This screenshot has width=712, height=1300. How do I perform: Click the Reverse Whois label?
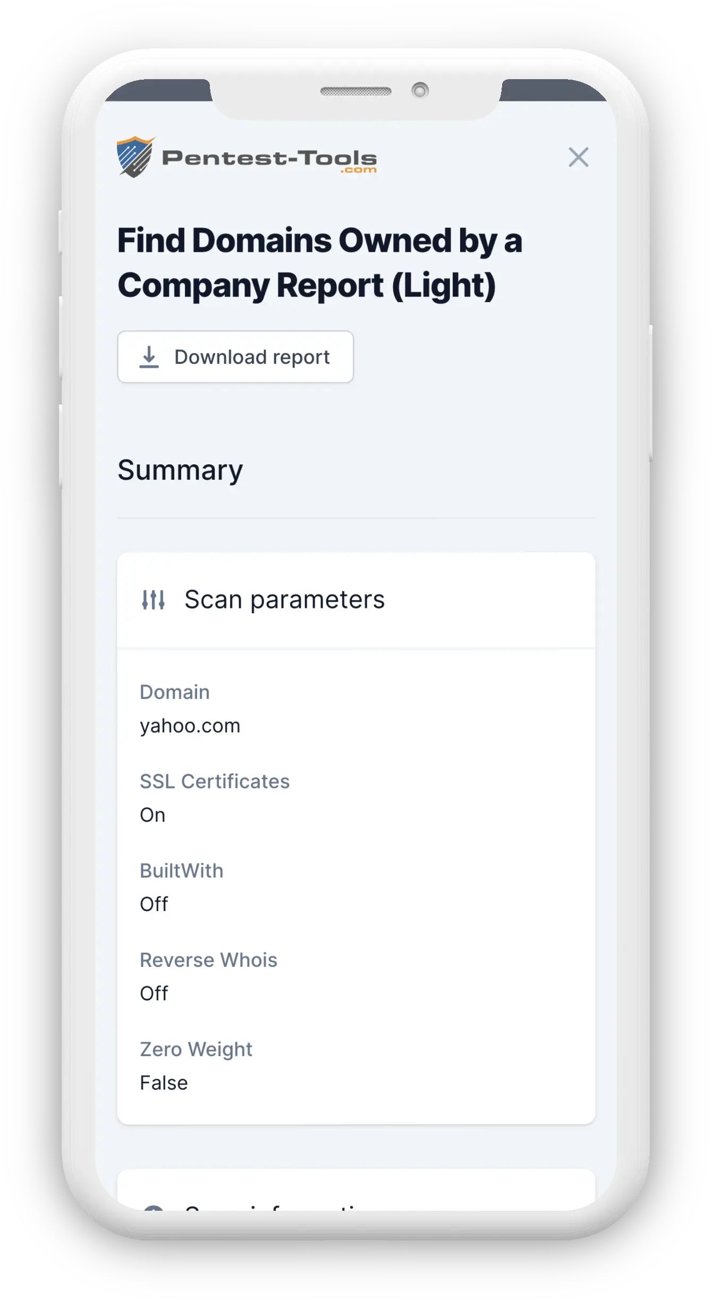click(x=208, y=960)
